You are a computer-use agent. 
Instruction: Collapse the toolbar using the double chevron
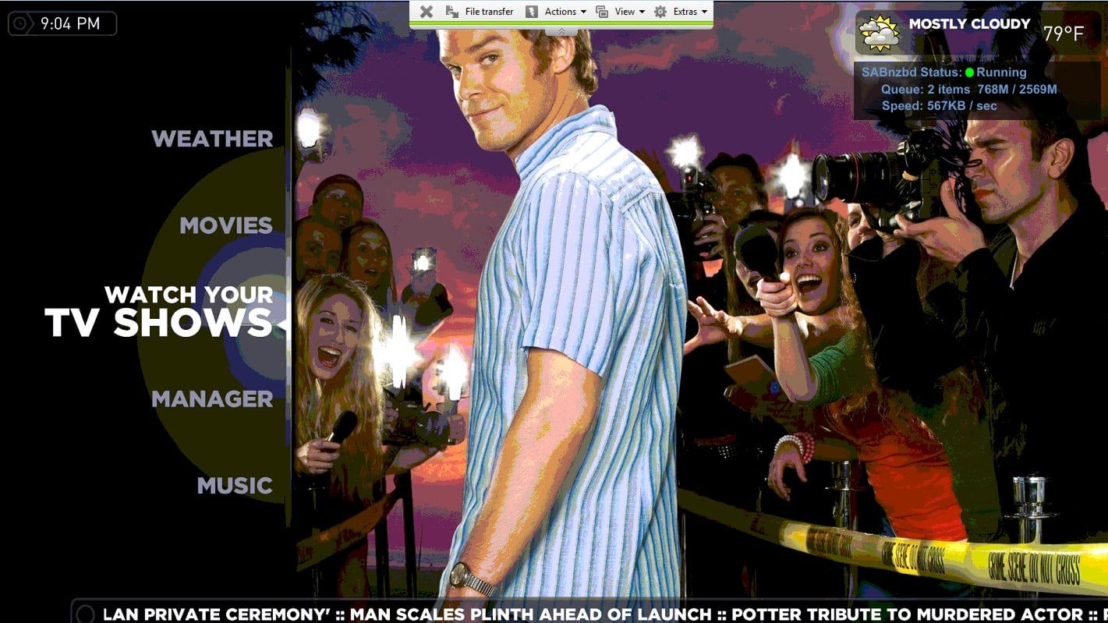[561, 31]
